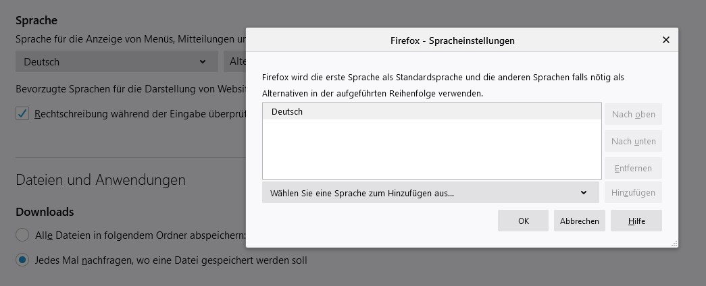The image size is (706, 286).
Task: Click the resize grip of the dialog
Action: tap(674, 243)
